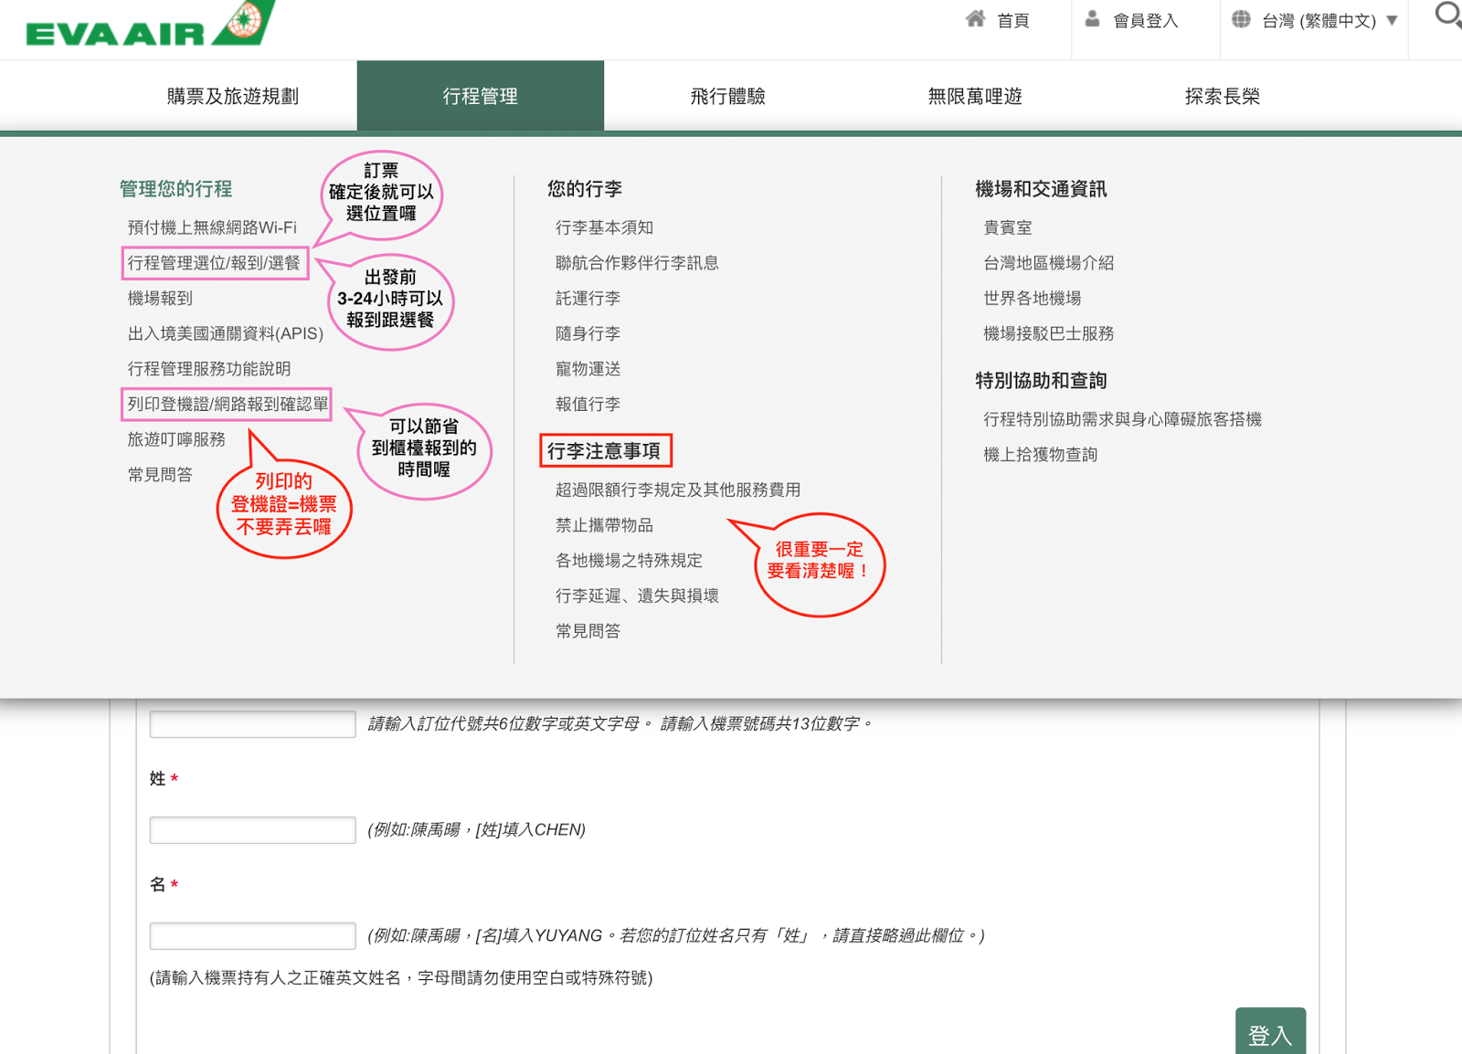Image resolution: width=1462 pixels, height=1054 pixels.
Task: Open 報值行李 link
Action: pyautogui.click(x=588, y=404)
